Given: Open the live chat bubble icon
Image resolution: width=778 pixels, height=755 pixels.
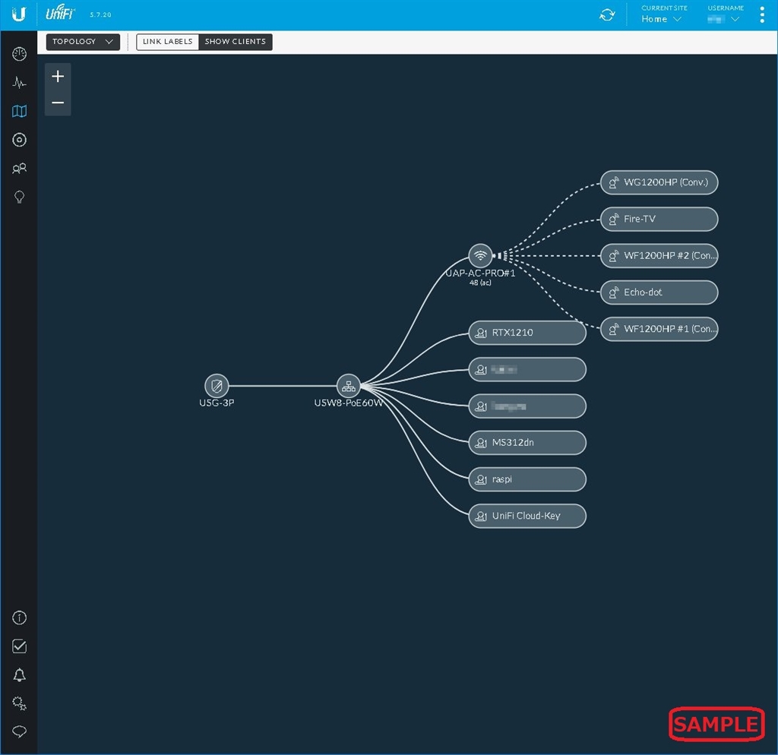Looking at the screenshot, I should (19, 731).
